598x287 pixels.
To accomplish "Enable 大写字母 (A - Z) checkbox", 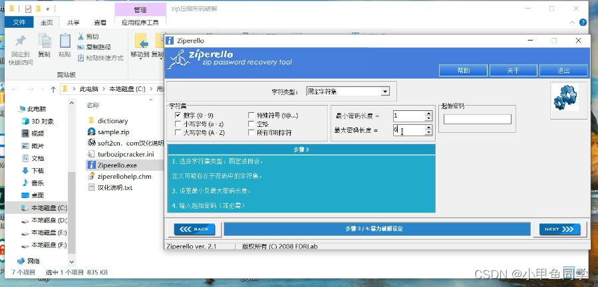I will pos(178,133).
